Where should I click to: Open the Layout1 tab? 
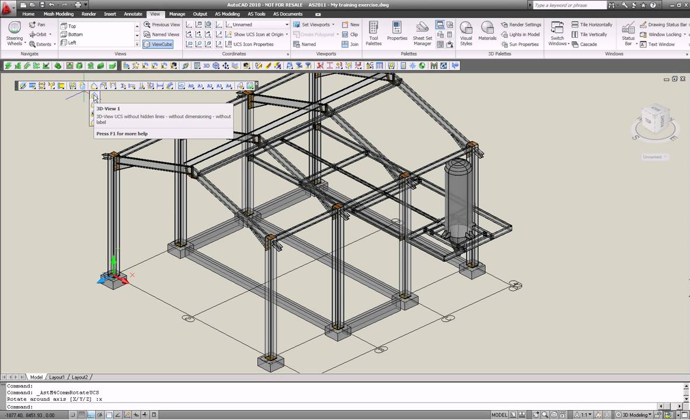[57, 377]
